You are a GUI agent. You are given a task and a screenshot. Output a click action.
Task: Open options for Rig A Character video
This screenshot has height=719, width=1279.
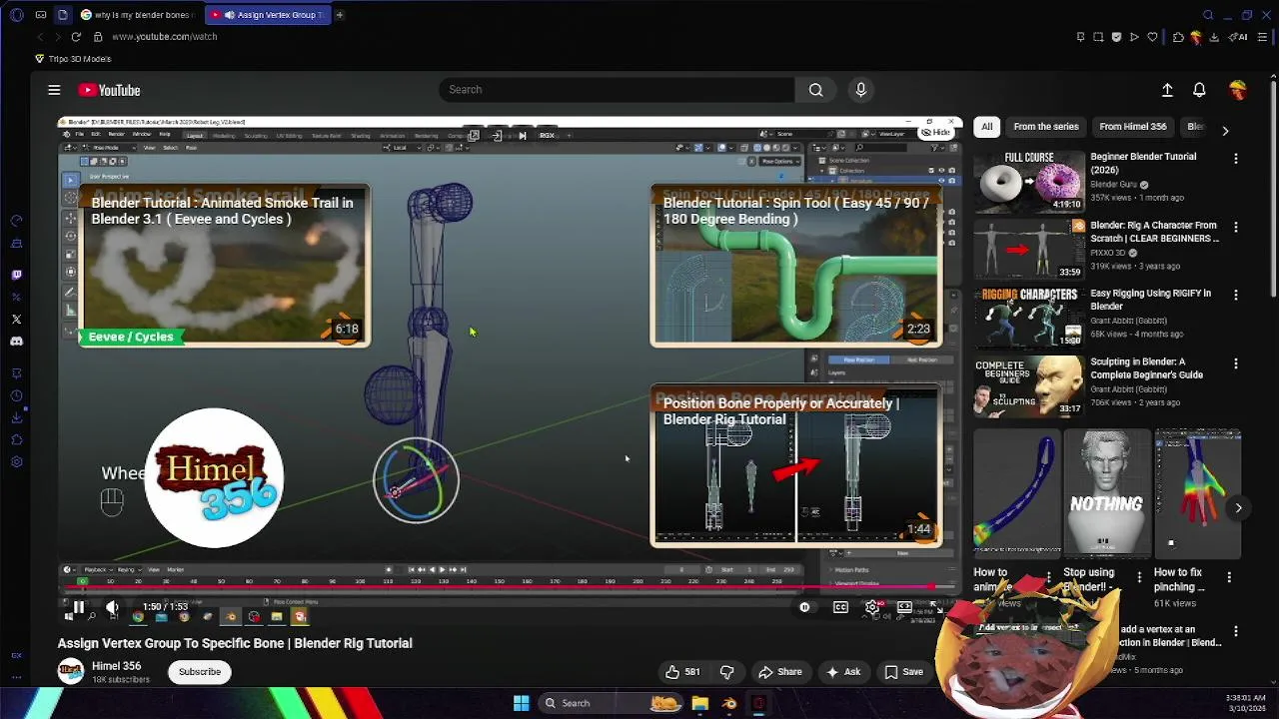click(x=1236, y=228)
